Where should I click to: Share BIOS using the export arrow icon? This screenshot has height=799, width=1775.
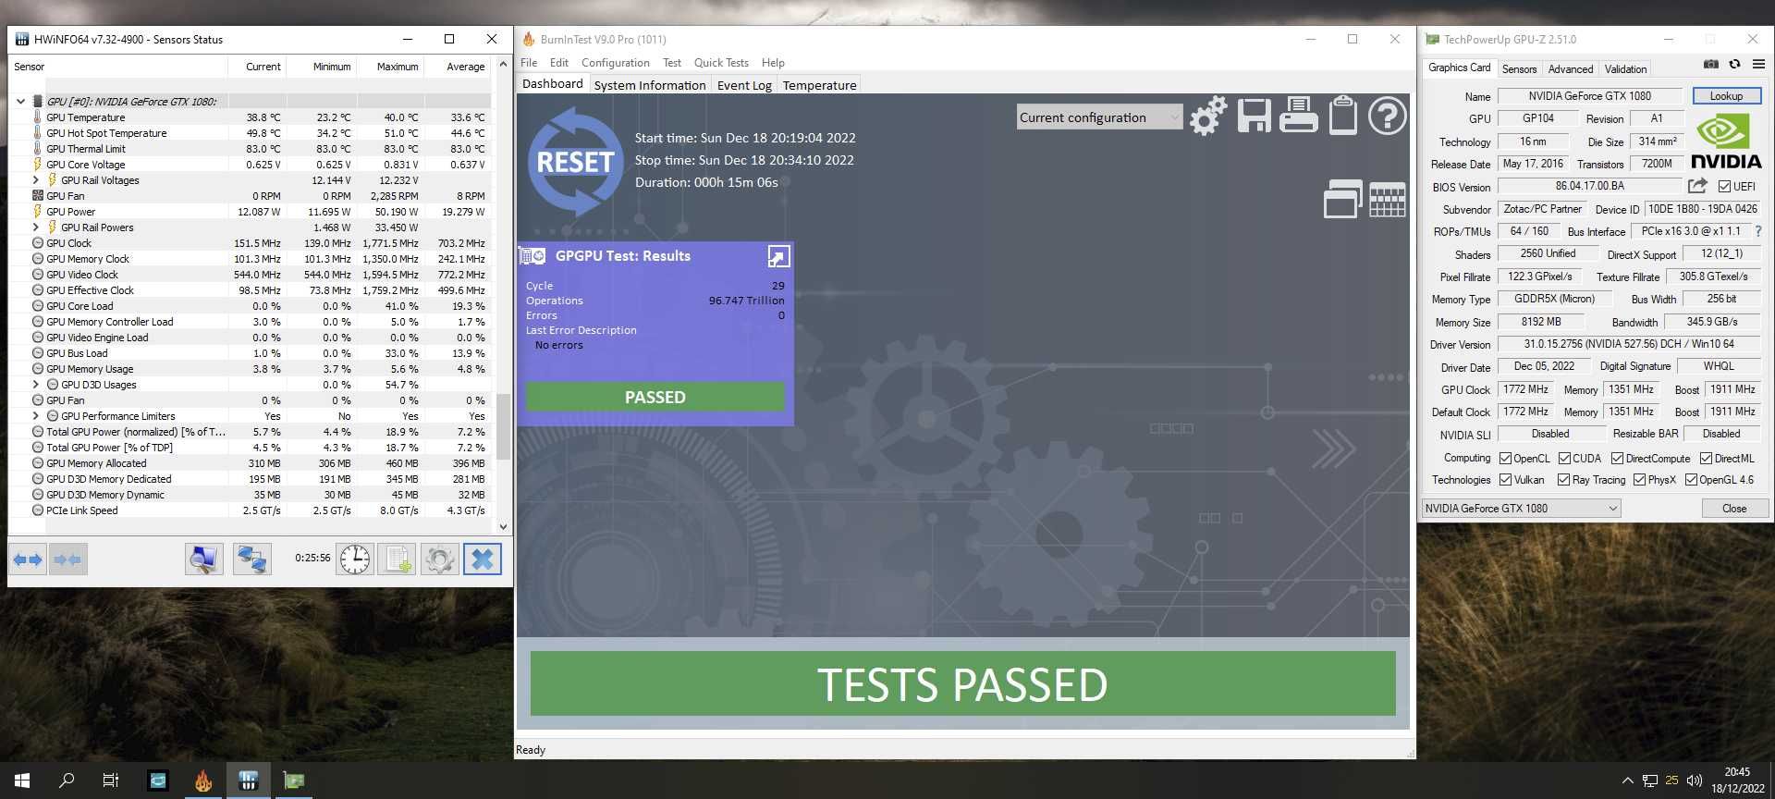click(1697, 186)
